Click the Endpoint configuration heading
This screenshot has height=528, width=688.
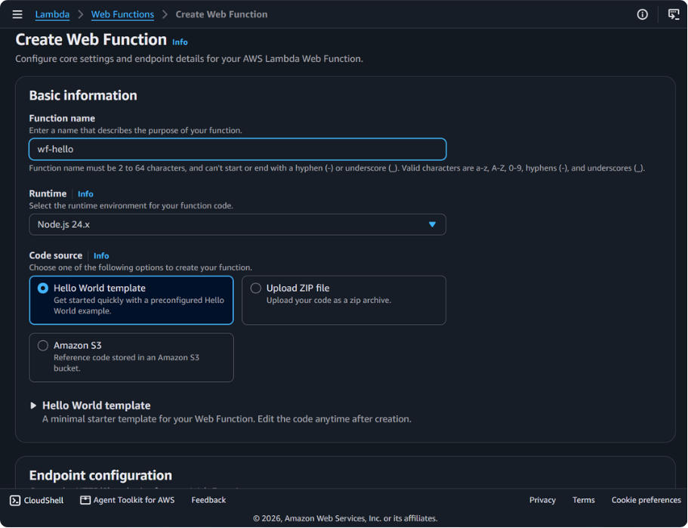[x=100, y=475]
